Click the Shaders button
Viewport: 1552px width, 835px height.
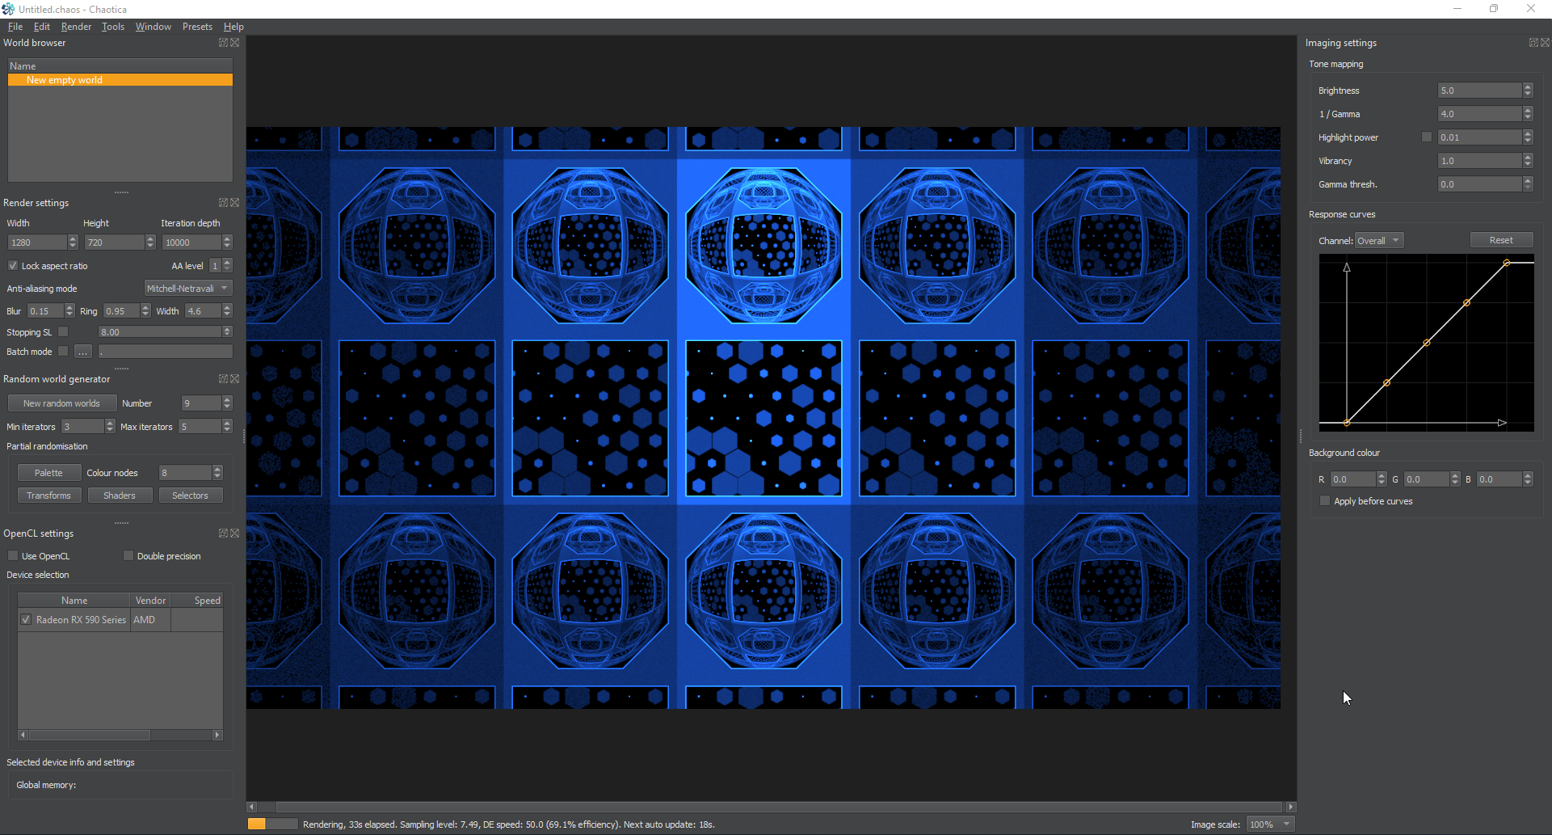pos(120,496)
